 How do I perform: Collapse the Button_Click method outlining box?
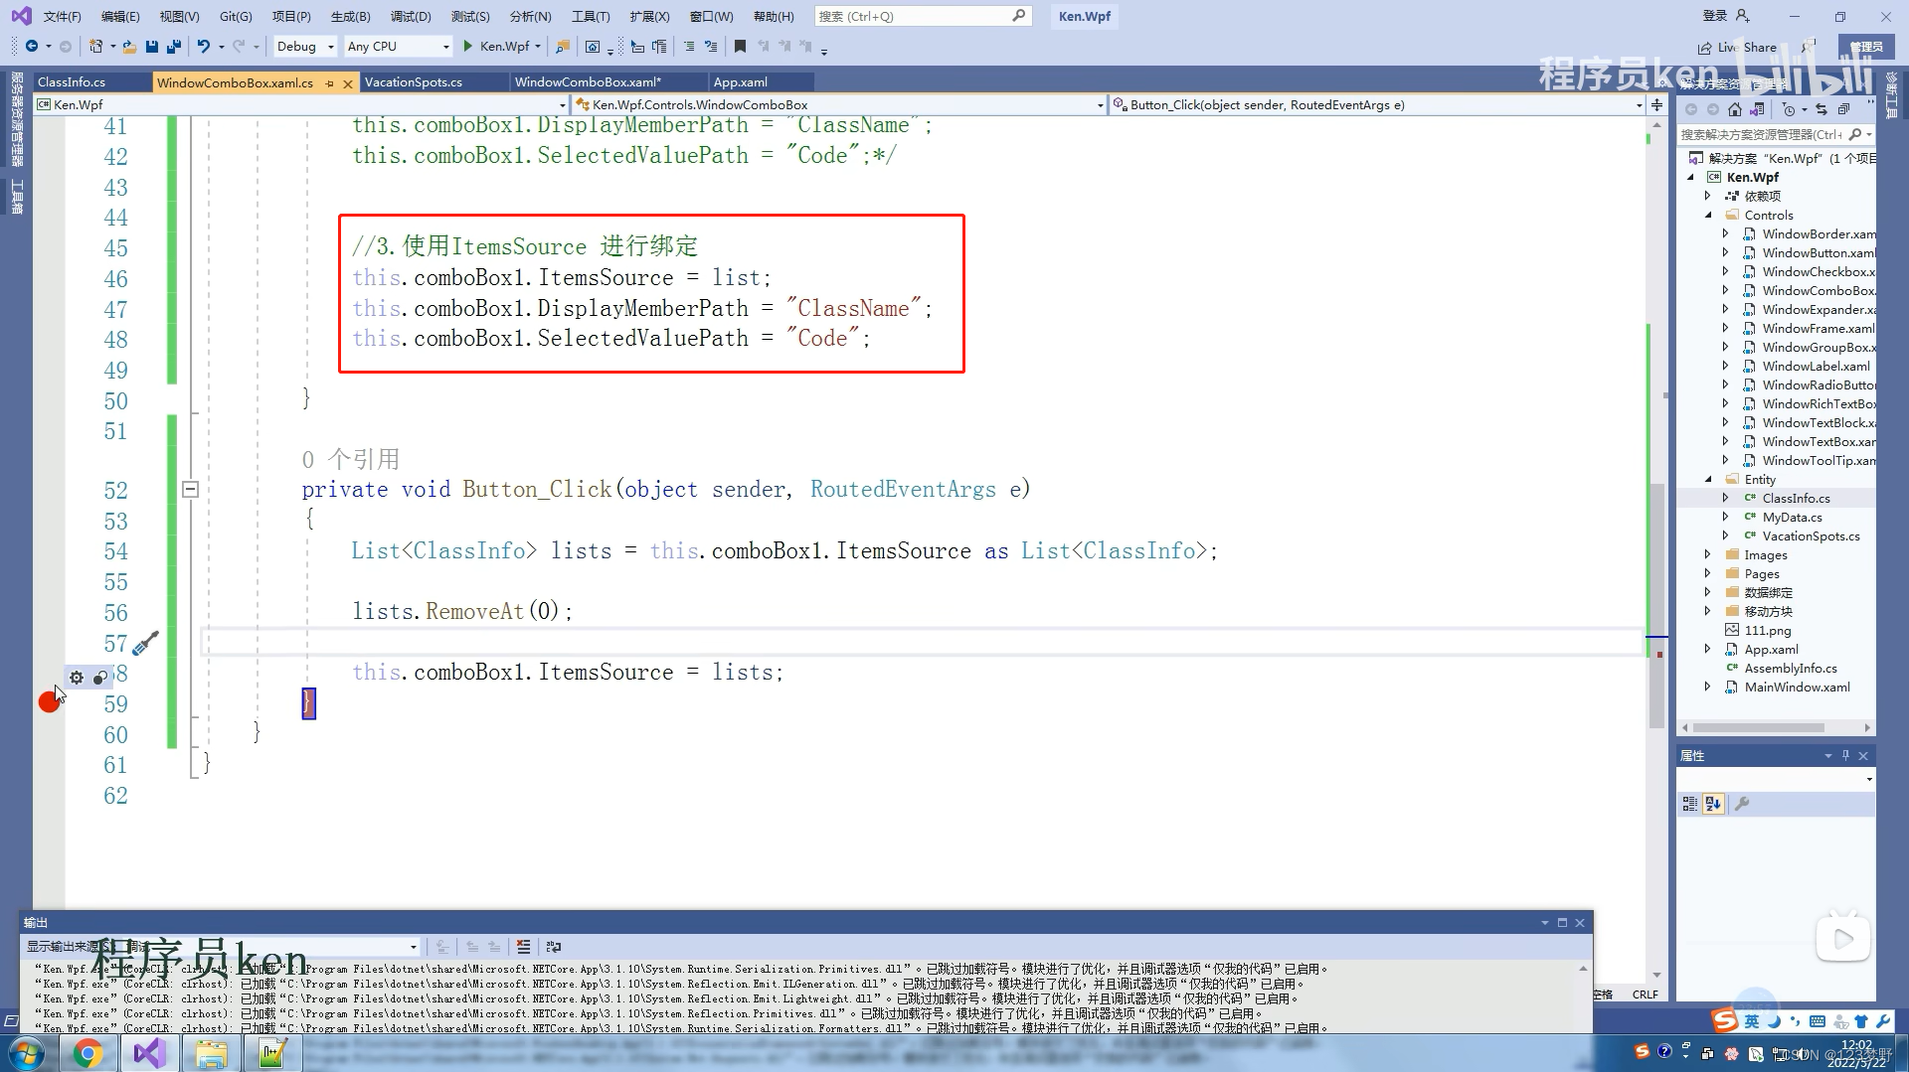pyautogui.click(x=191, y=489)
